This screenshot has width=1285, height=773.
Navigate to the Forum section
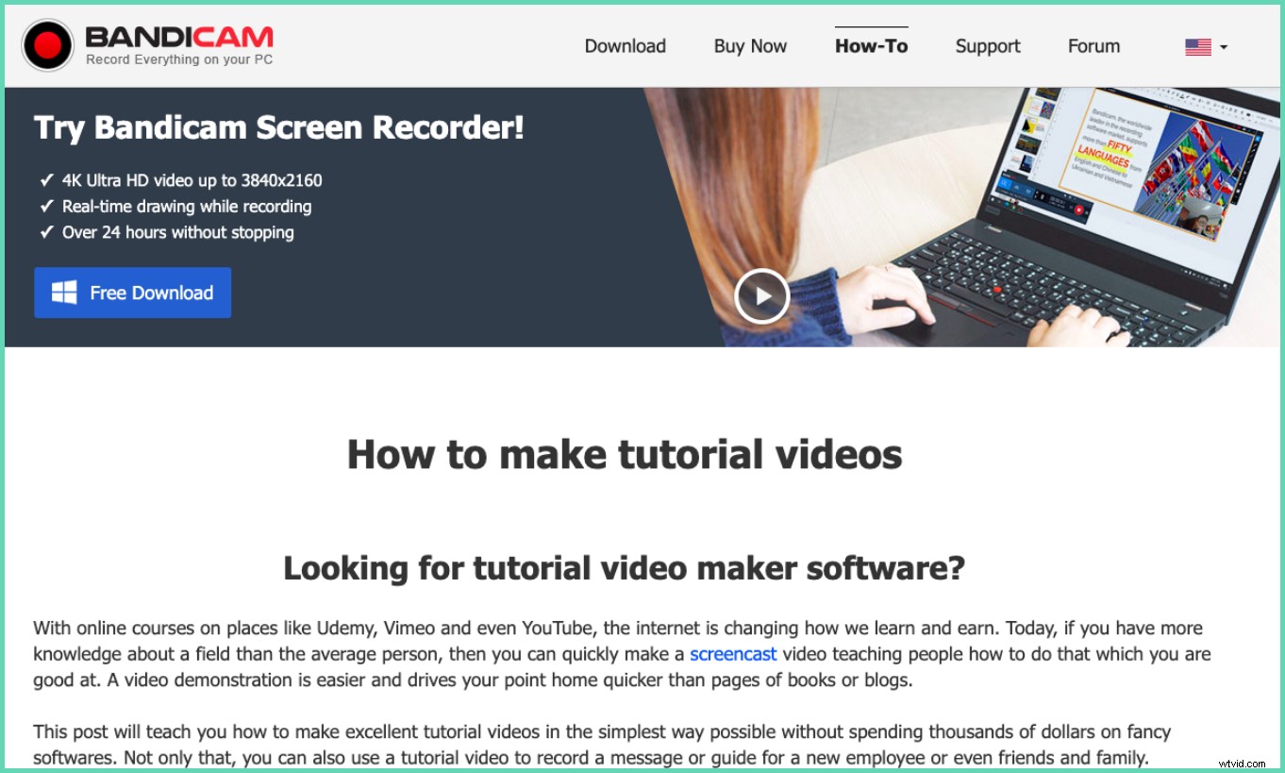[x=1093, y=45]
